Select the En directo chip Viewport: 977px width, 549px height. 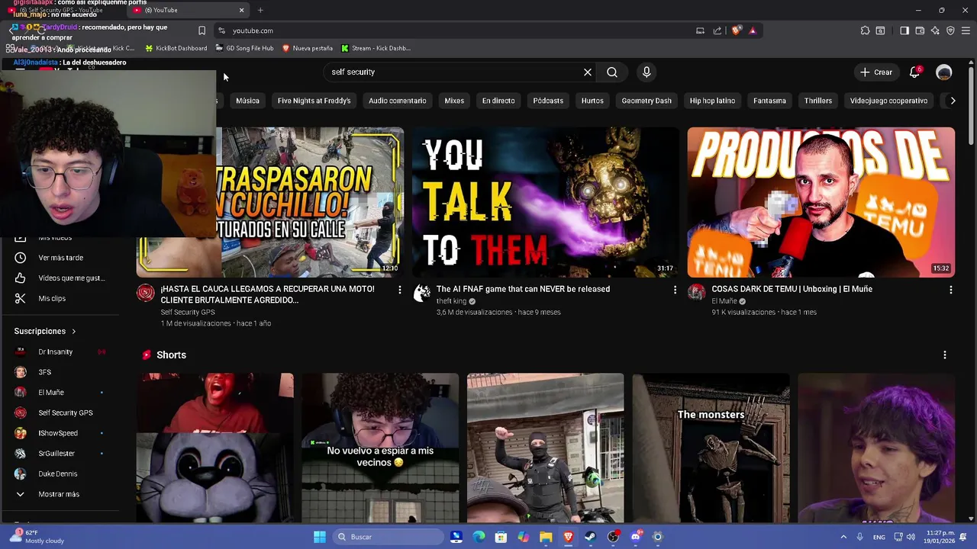(x=498, y=101)
